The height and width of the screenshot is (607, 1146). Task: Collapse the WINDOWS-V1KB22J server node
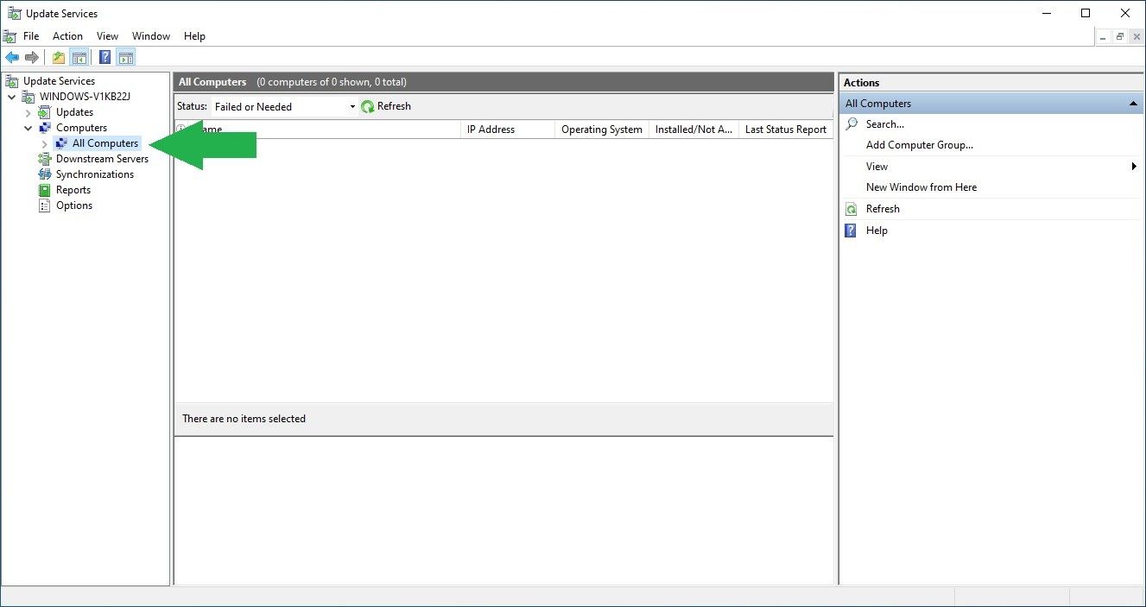pyautogui.click(x=12, y=97)
